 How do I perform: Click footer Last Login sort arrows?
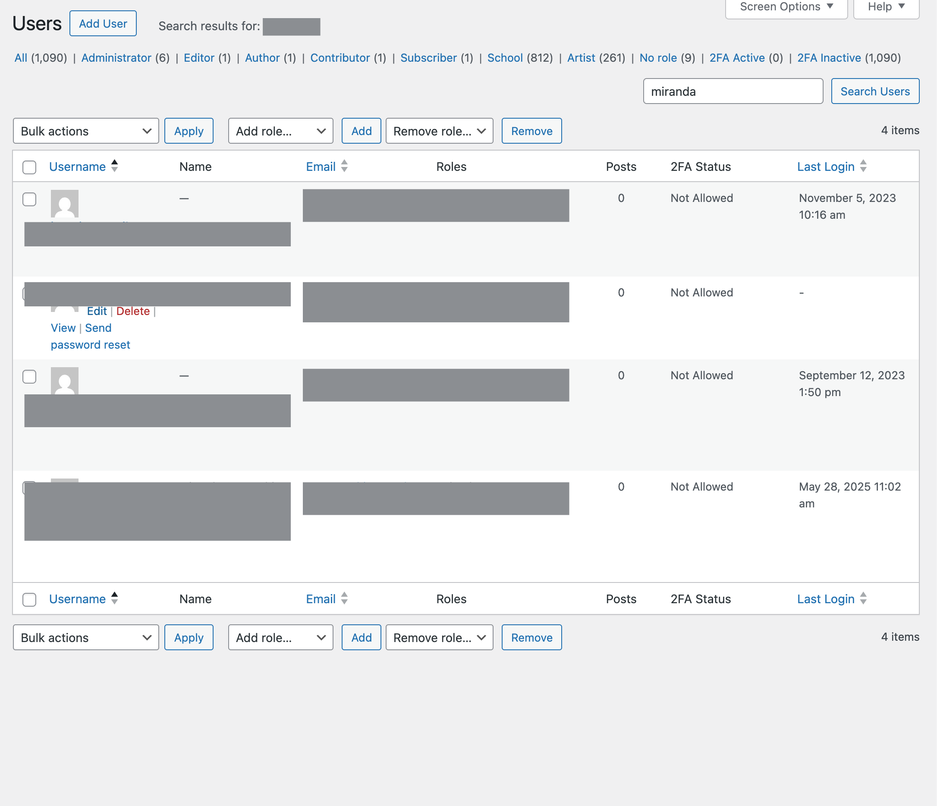(x=863, y=598)
